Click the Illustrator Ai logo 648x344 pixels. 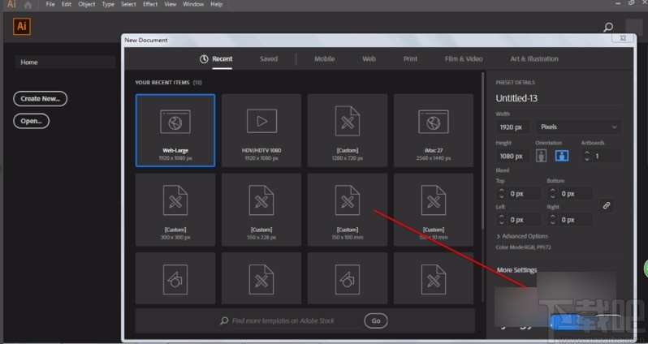point(21,27)
